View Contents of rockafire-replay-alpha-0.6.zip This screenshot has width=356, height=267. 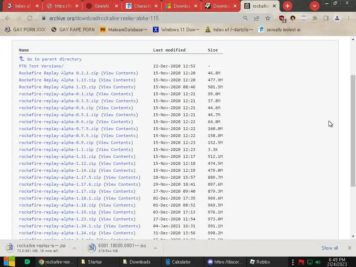click(x=114, y=122)
